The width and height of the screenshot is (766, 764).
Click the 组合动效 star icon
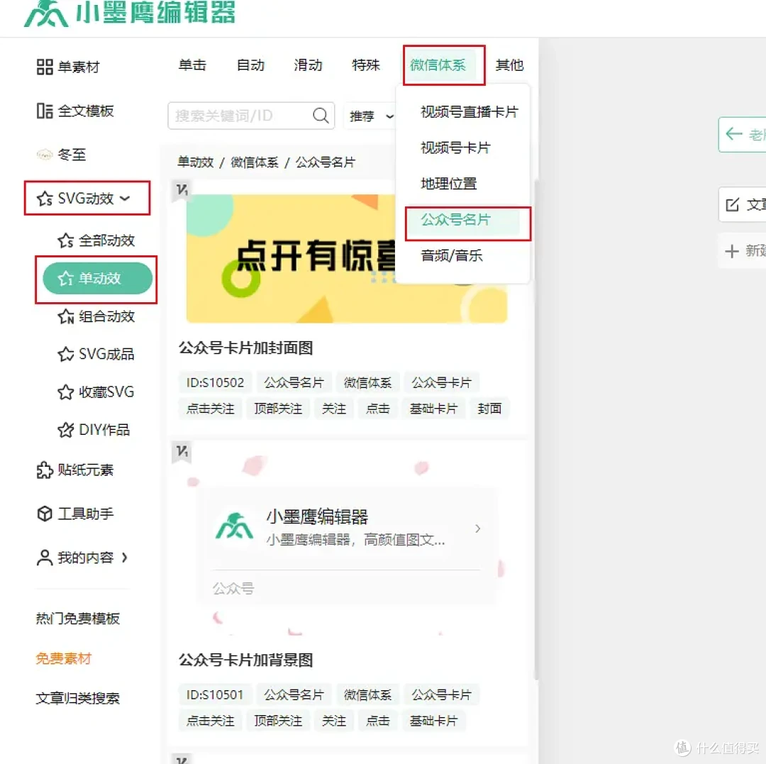pyautogui.click(x=65, y=317)
